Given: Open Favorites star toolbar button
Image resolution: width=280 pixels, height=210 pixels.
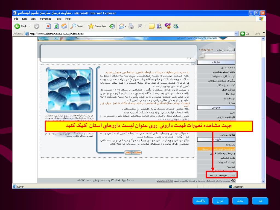Looking at the screenshot, I should tap(97, 26).
